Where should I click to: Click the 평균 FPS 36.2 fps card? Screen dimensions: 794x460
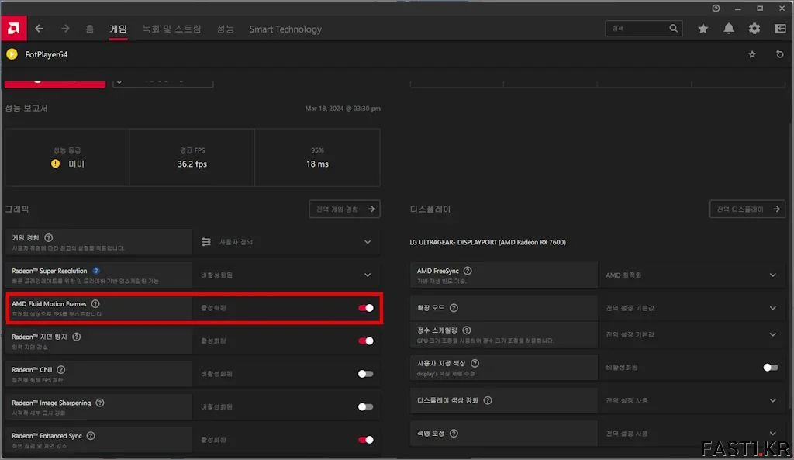coord(192,157)
